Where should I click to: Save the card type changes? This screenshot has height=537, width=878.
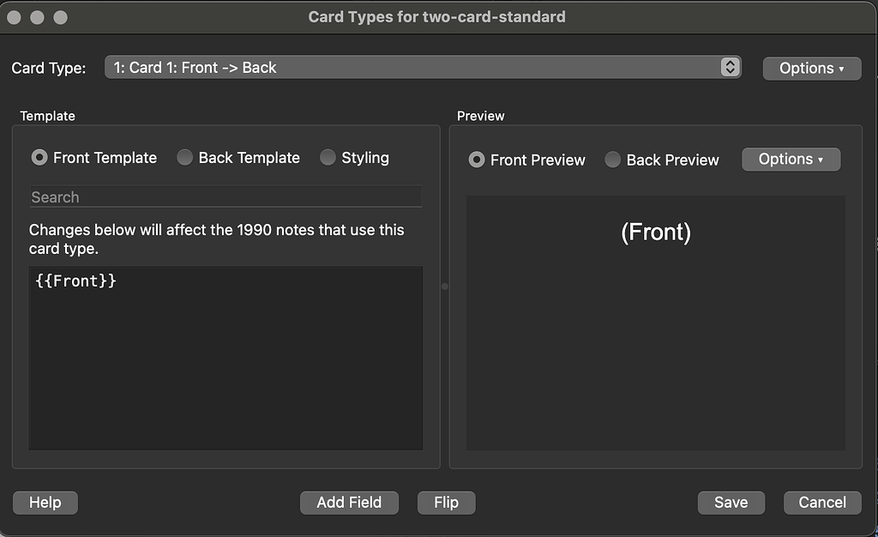(x=731, y=503)
